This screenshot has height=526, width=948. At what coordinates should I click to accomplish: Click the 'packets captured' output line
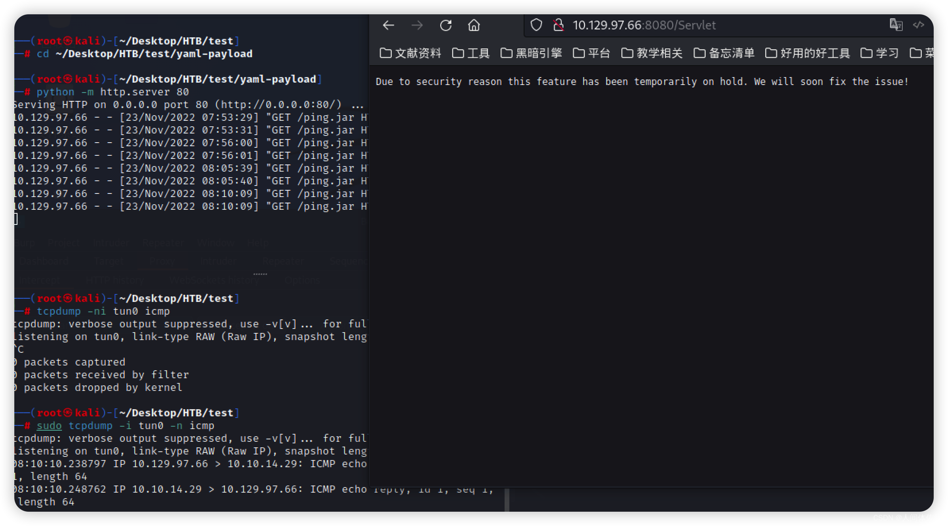70,362
